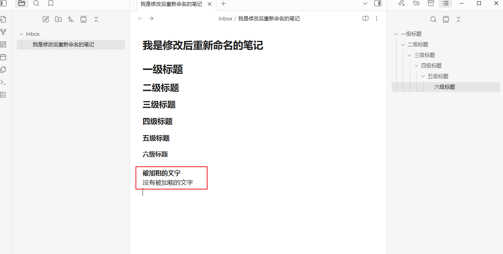The height and width of the screenshot is (254, 503).
Task: Open the graph view from ribbon
Action: 3,32
